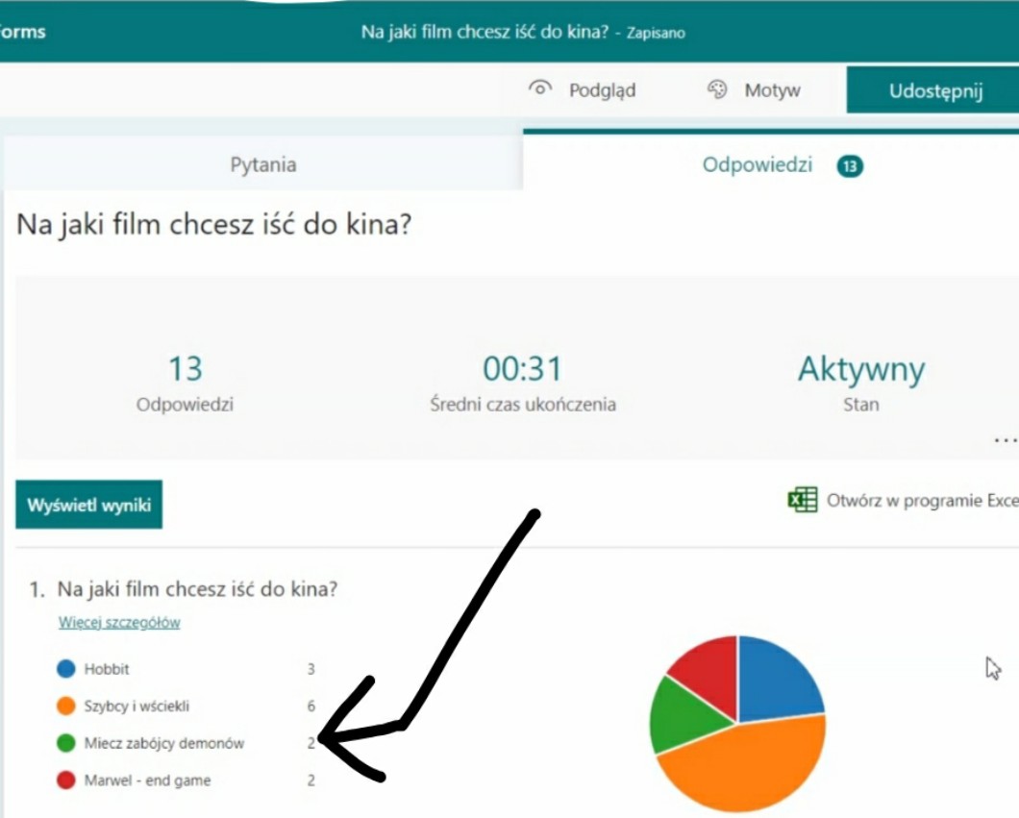Screen dimensions: 1019x818
Task: Click the green Miecz zabójcy demonów dot
Action: tap(66, 743)
